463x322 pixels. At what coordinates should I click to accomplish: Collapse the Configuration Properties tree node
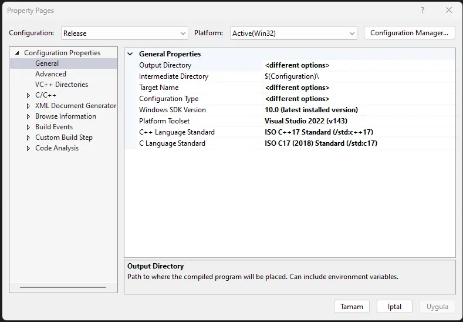click(x=17, y=53)
